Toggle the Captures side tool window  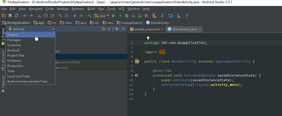(3, 84)
